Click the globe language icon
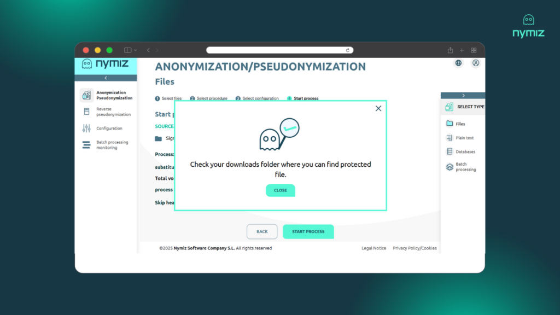 tap(458, 63)
